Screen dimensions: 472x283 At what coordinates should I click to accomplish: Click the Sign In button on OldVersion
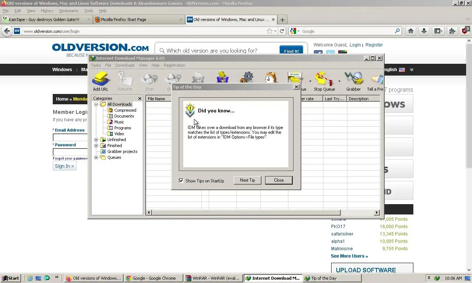(x=65, y=166)
